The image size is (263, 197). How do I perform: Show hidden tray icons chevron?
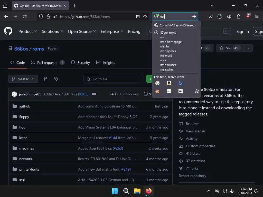(x=209, y=191)
